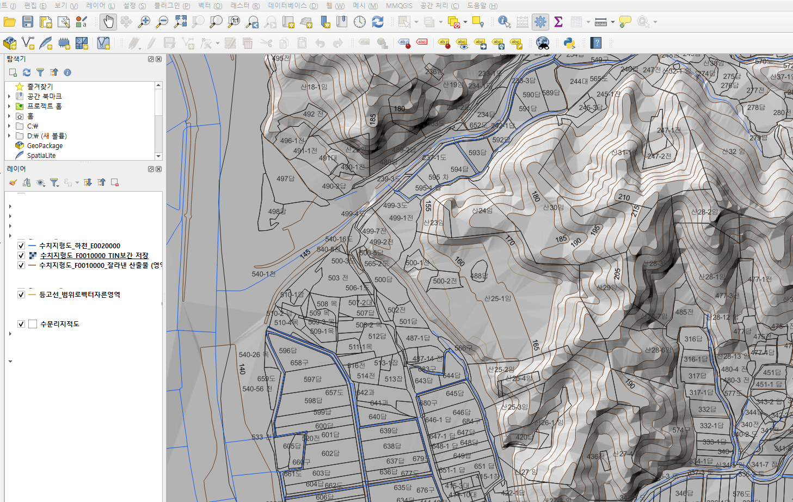The height and width of the screenshot is (502, 793).
Task: Expand 프로젝트 홈 in browser
Action: coord(9,106)
